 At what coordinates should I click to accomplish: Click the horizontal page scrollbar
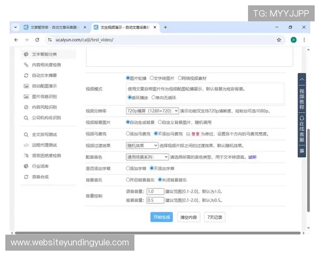[x=158, y=233]
